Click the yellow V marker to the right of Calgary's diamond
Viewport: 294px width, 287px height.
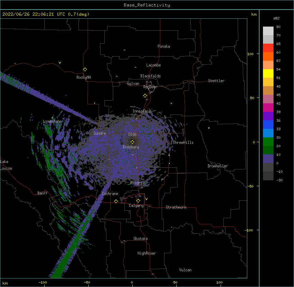pyautogui.click(x=146, y=199)
